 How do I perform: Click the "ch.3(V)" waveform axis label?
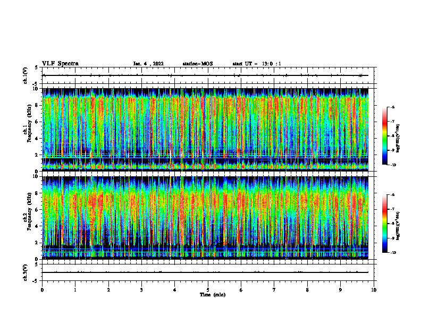[25, 272]
